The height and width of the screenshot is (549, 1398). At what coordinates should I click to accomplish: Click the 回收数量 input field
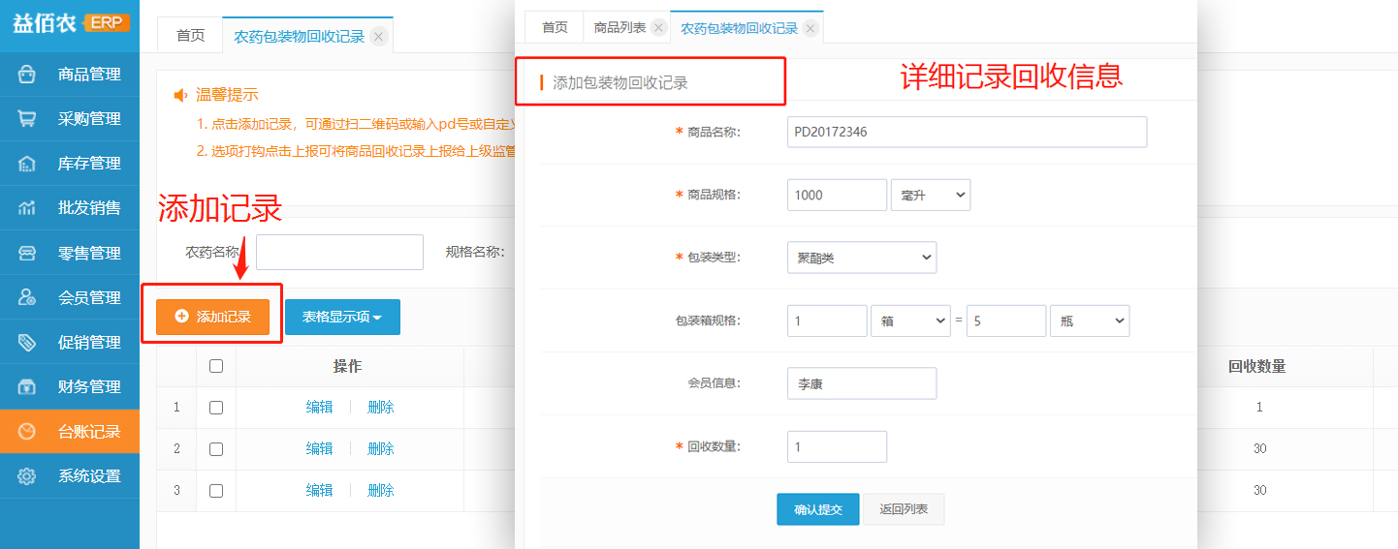[x=837, y=446]
